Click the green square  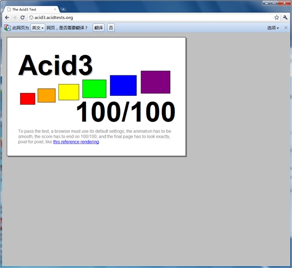[95, 89]
